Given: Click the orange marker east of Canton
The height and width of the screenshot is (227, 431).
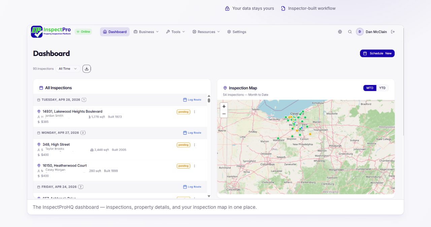Looking at the screenshot, I should point(310,134).
